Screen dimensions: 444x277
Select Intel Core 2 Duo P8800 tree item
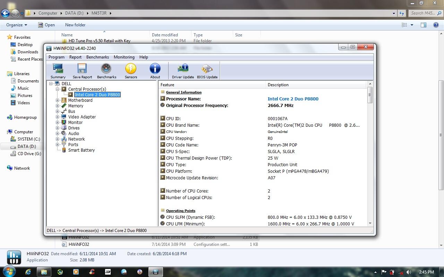pos(97,95)
